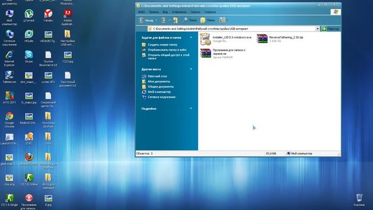The height and width of the screenshot is (210, 373).
Task: Open the Сервис menu
Action: pyautogui.click(x=195, y=12)
